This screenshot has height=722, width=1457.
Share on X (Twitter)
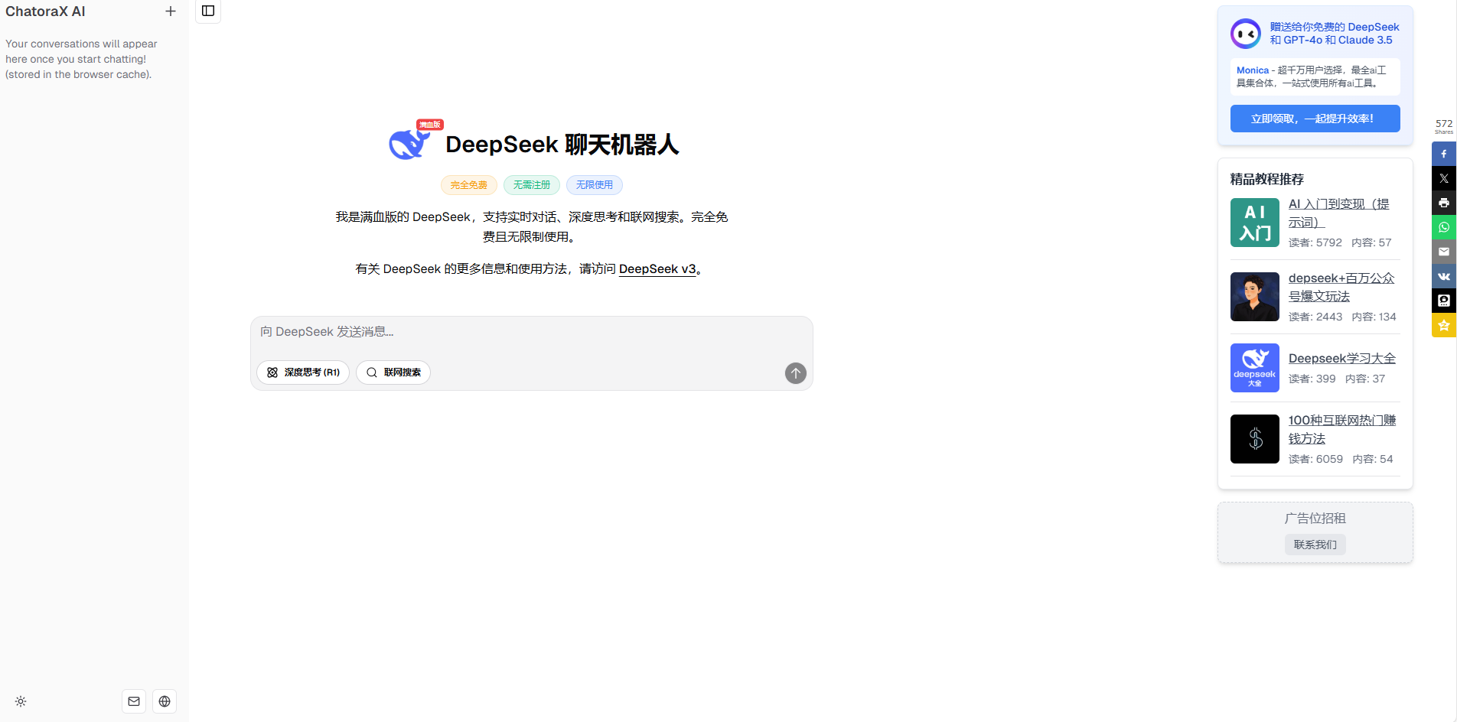[1443, 178]
